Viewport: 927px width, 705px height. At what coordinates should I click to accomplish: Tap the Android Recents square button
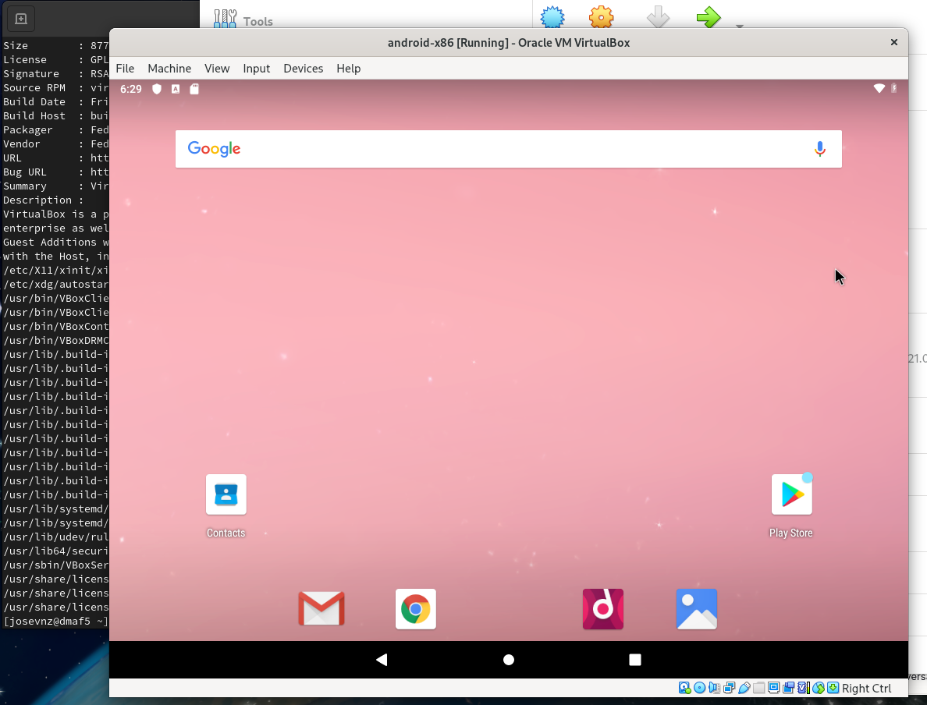coord(635,660)
